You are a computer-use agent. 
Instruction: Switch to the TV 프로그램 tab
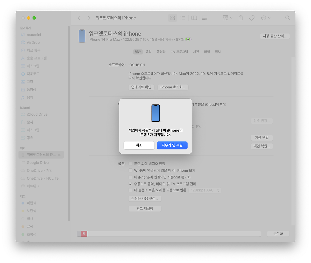pos(179,52)
